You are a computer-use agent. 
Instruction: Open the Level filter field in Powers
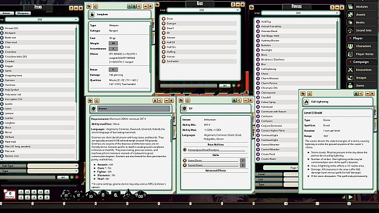(291, 175)
